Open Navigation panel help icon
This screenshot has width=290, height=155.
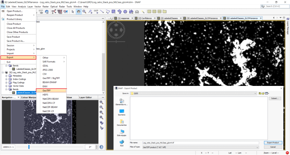coord(101,147)
